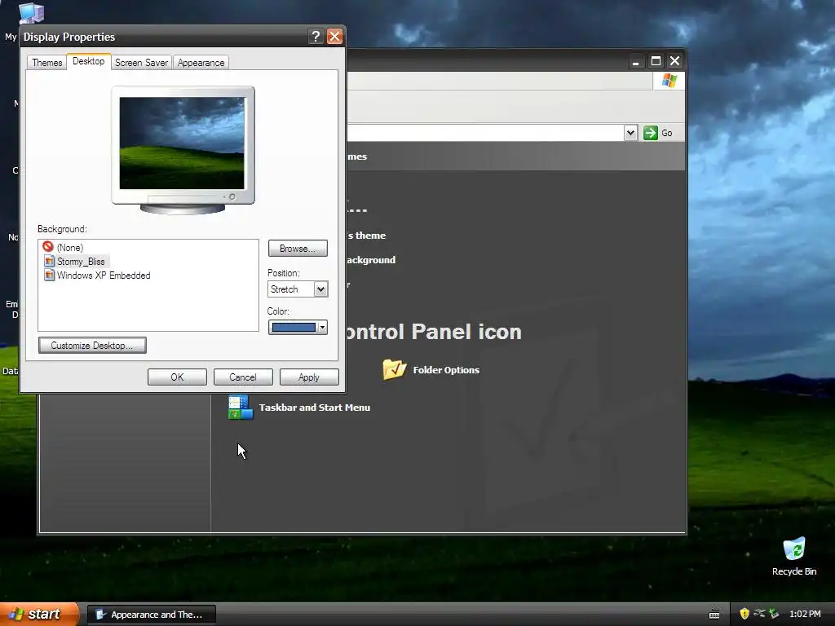Open the My Computer desktop icon
This screenshot has width=835, height=626.
[31, 13]
